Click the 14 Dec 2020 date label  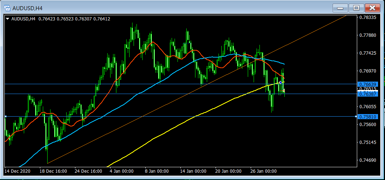coord(18,171)
